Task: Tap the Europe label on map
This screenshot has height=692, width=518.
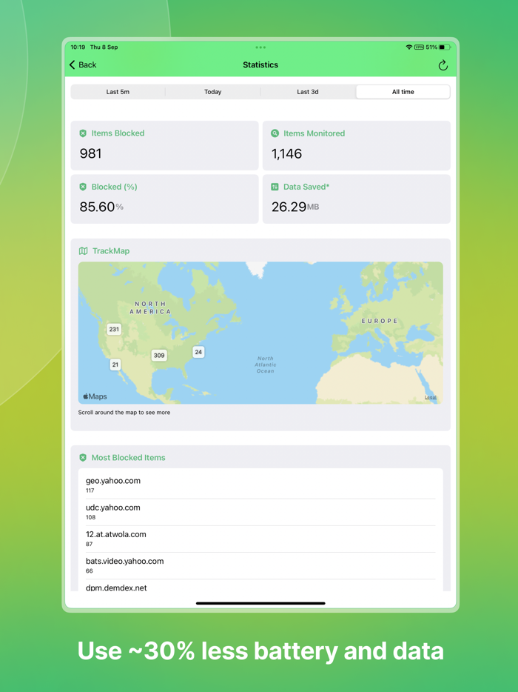Action: (x=380, y=321)
